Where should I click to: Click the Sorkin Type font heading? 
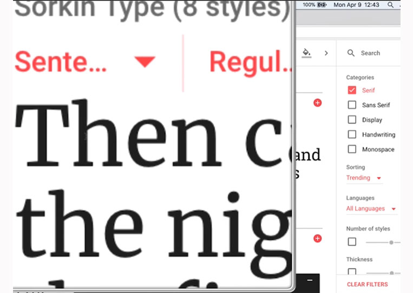point(152,9)
